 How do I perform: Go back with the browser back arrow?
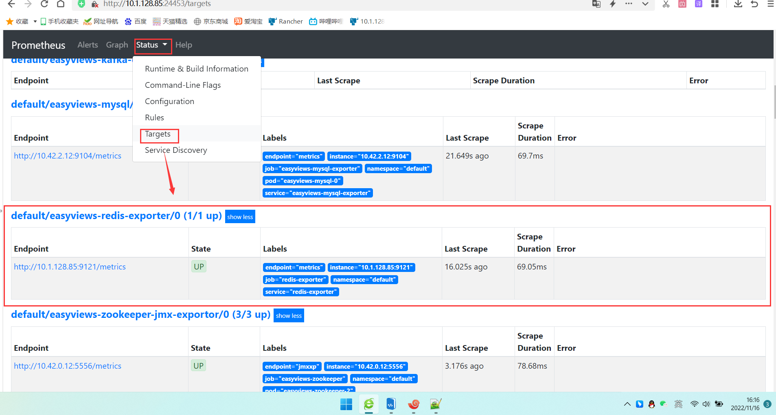(x=11, y=4)
